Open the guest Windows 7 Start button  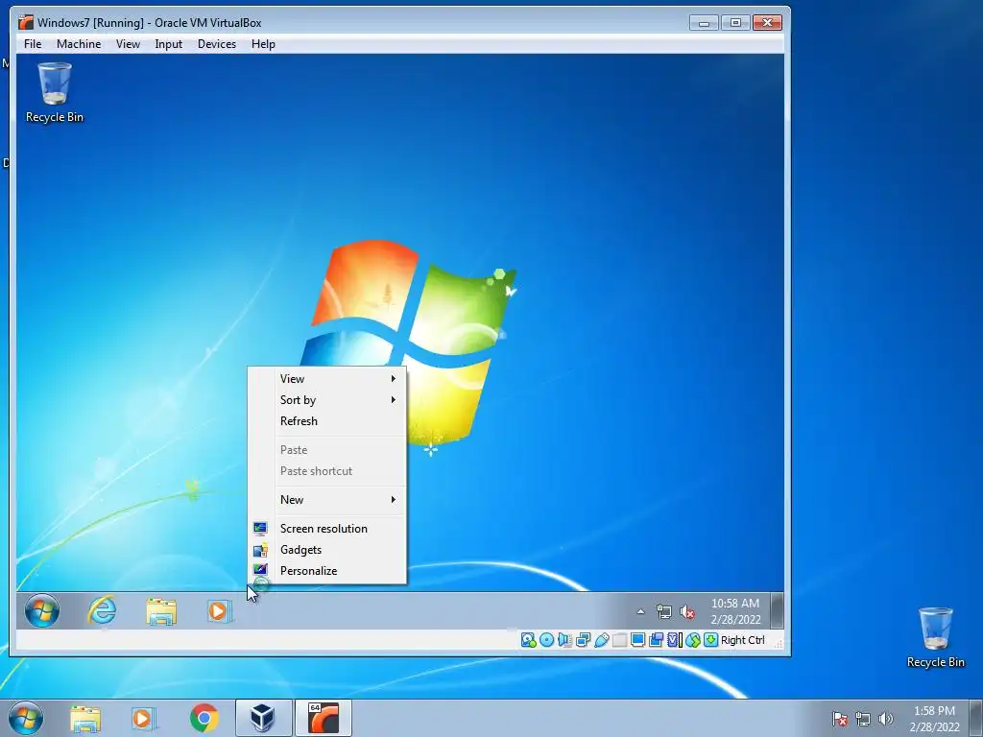42,610
